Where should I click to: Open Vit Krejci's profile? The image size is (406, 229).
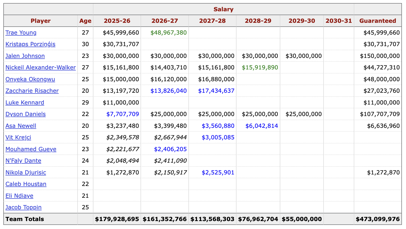18,137
